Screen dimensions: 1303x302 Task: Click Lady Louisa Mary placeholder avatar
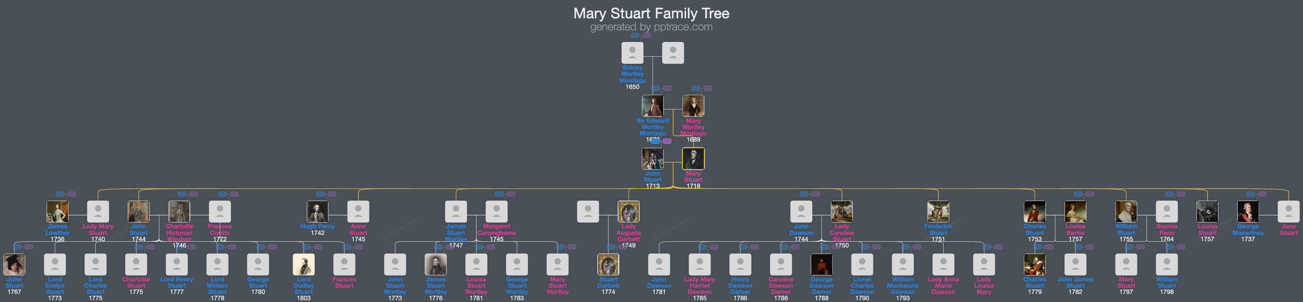pyautogui.click(x=984, y=264)
